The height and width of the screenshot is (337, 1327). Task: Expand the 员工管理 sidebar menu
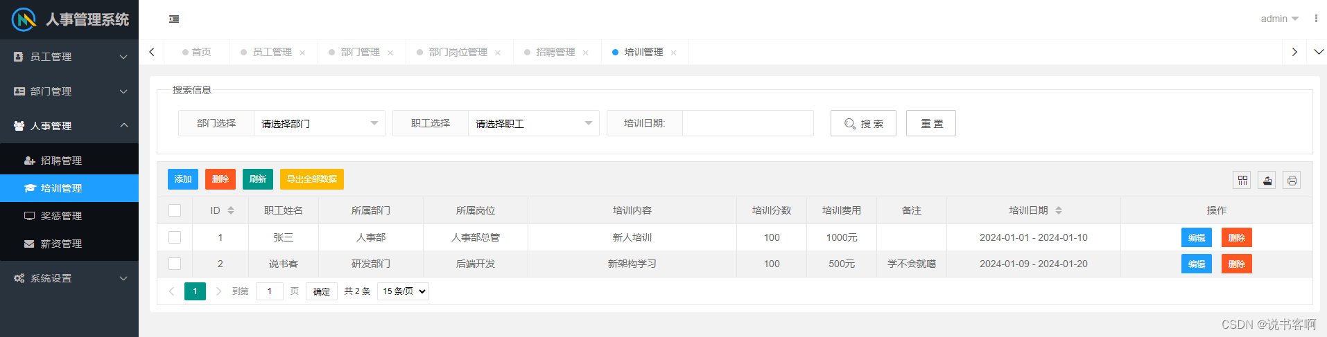click(x=69, y=57)
